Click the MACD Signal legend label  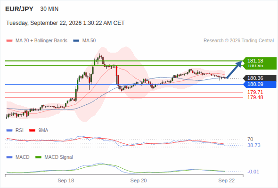pyautogui.click(x=59, y=157)
